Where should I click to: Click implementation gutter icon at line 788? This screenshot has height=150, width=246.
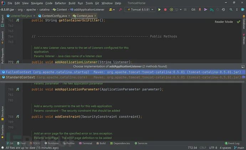(x=17, y=116)
